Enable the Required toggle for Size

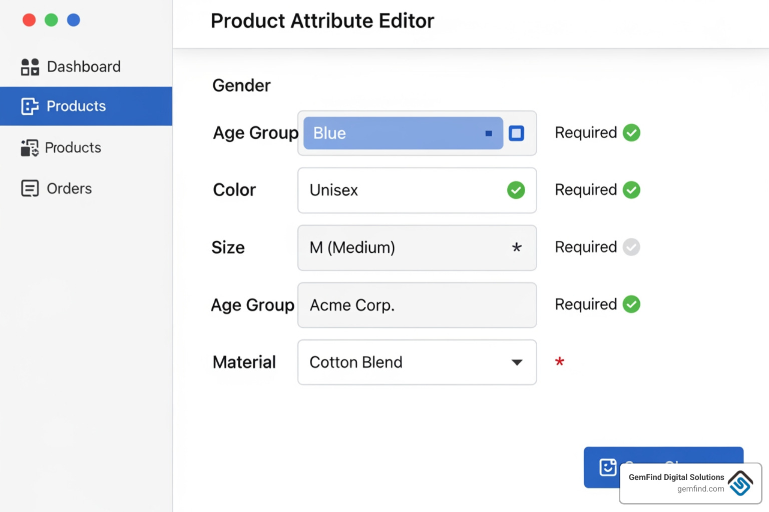click(x=631, y=247)
